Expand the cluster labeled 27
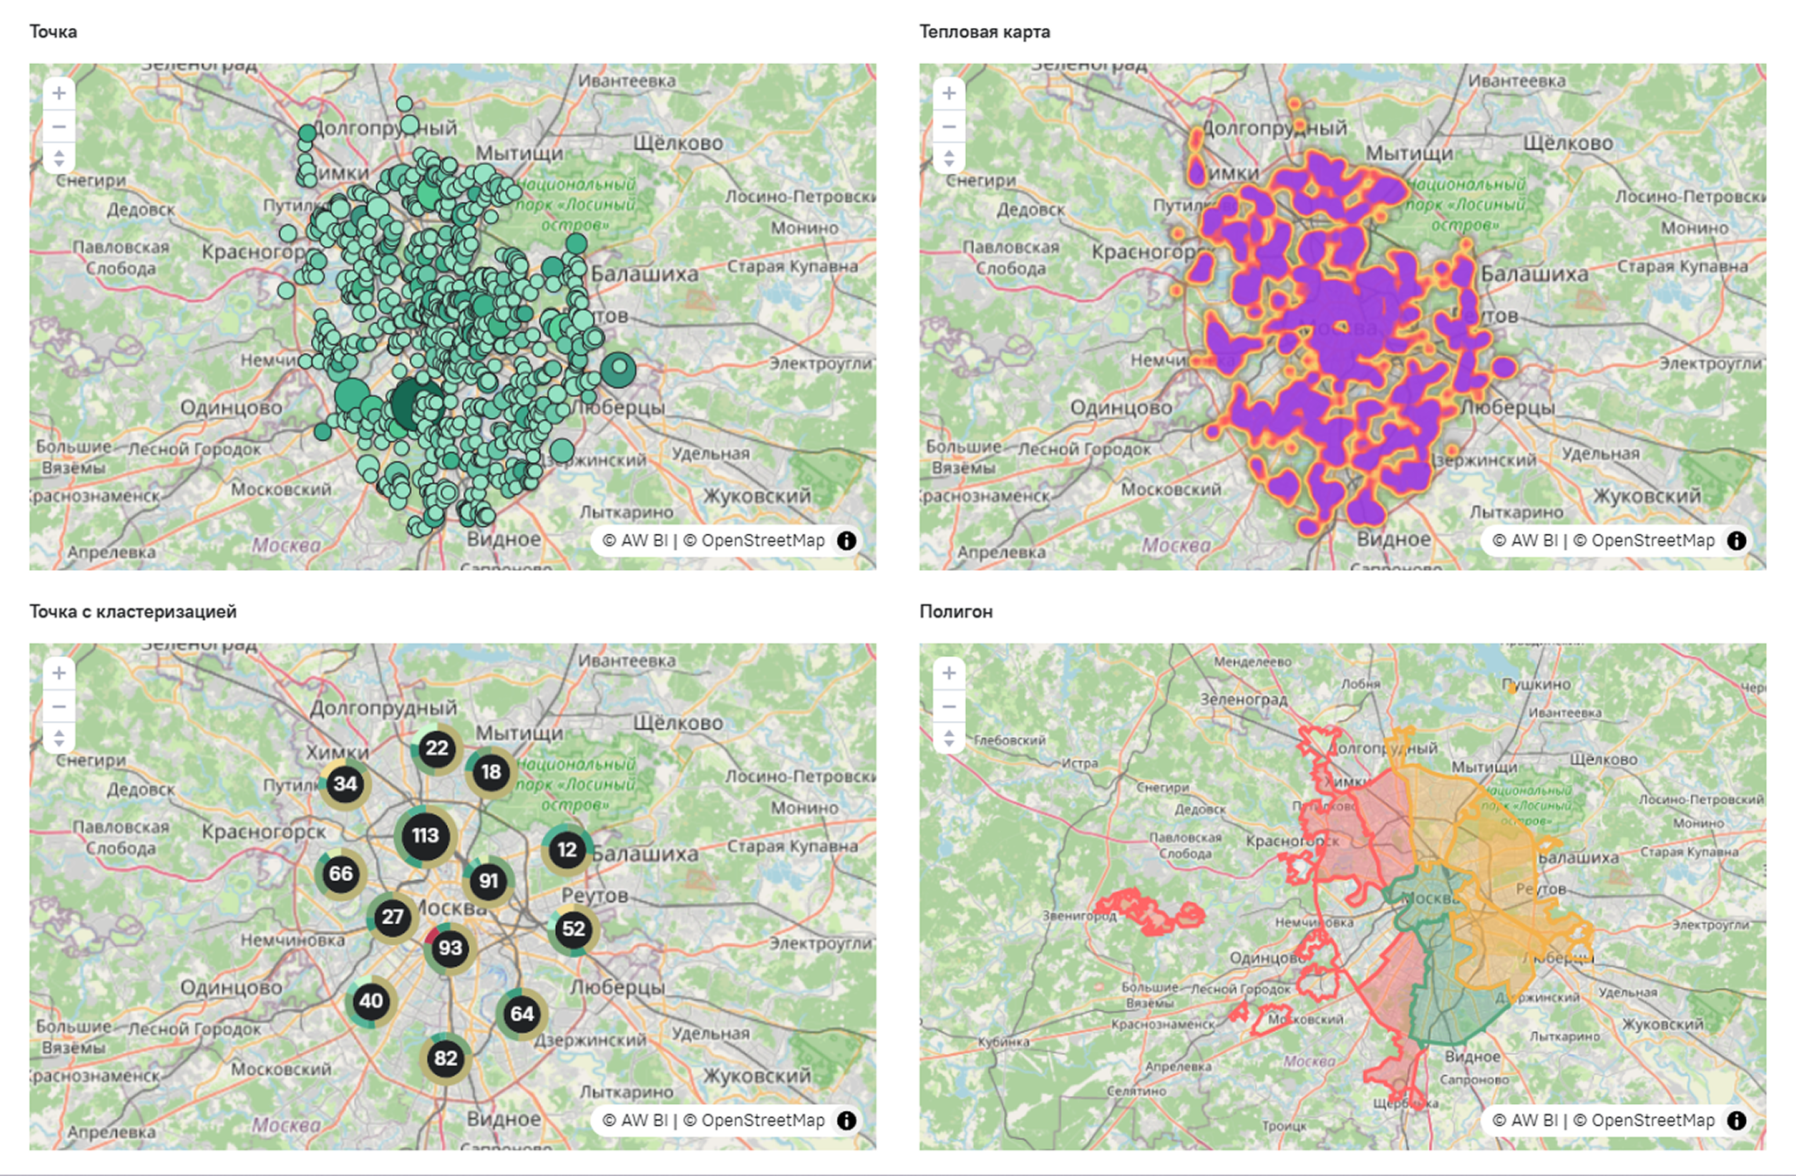 (x=393, y=919)
